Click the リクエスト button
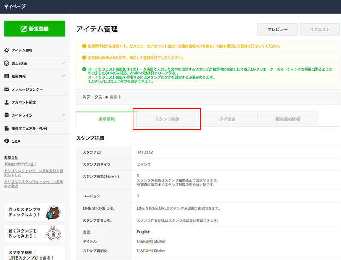The height and width of the screenshot is (260, 341). (x=320, y=29)
